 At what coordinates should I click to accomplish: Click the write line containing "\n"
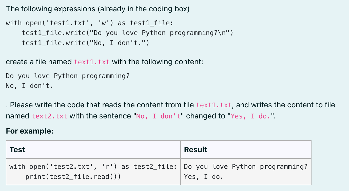(127, 33)
